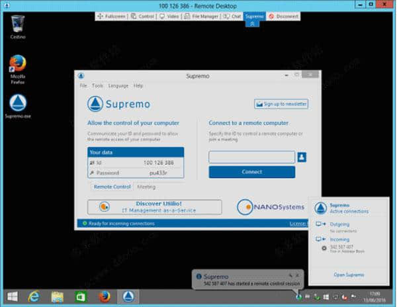
Task: Collapse the Supremo toolbar chevron
Action: coord(253,22)
